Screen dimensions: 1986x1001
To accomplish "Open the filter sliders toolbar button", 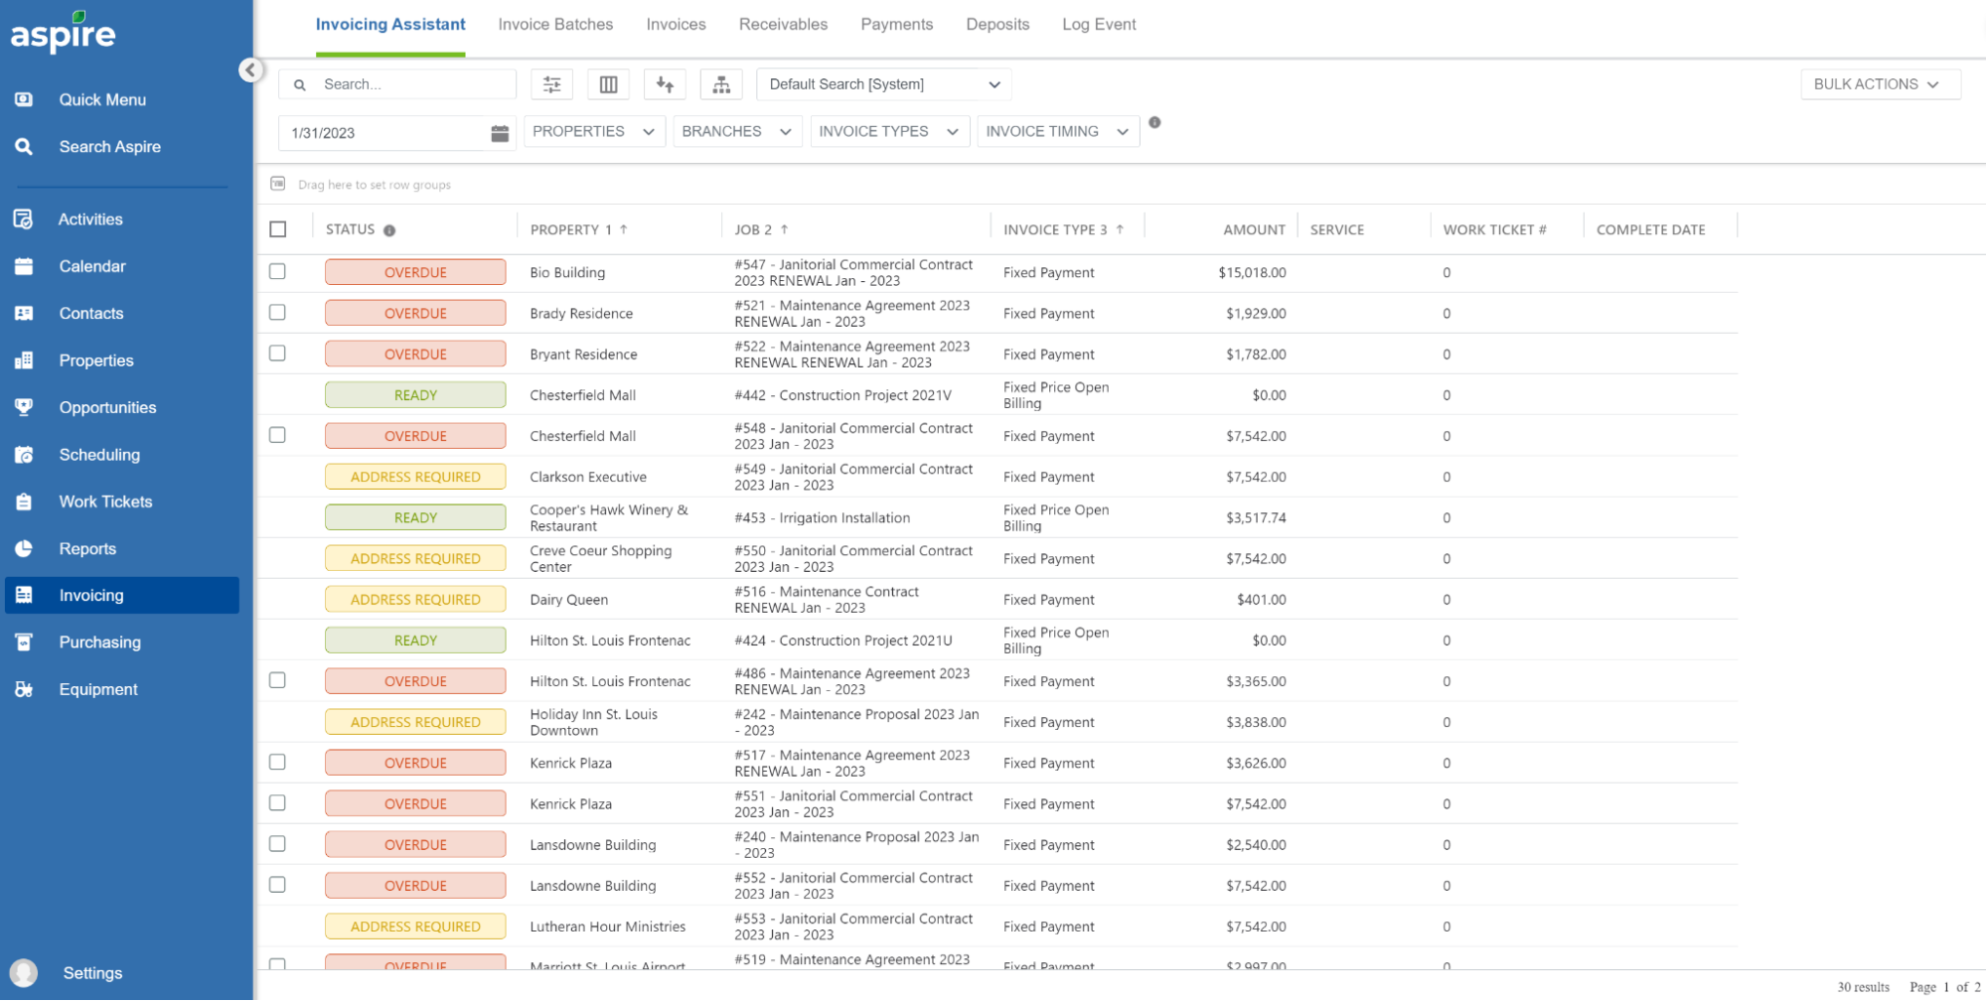I will pos(552,84).
